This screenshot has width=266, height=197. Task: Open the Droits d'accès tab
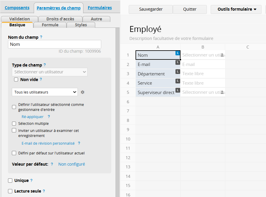60,19
